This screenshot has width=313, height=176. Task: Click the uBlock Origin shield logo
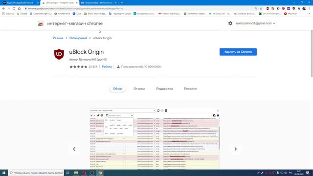pyautogui.click(x=59, y=54)
